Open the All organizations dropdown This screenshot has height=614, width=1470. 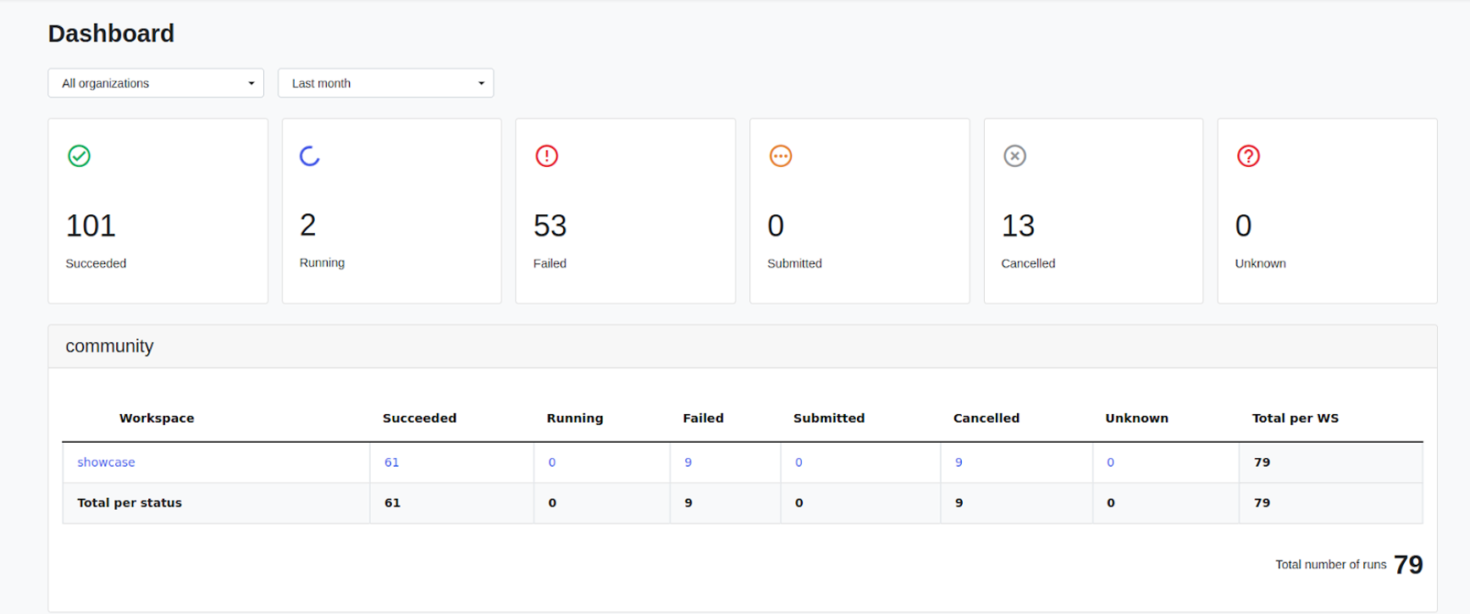click(x=156, y=83)
